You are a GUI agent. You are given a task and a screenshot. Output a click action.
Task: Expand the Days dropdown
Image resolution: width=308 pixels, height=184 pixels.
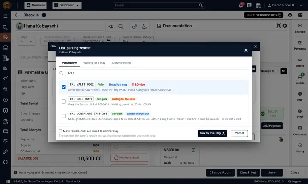(x=27, y=41)
